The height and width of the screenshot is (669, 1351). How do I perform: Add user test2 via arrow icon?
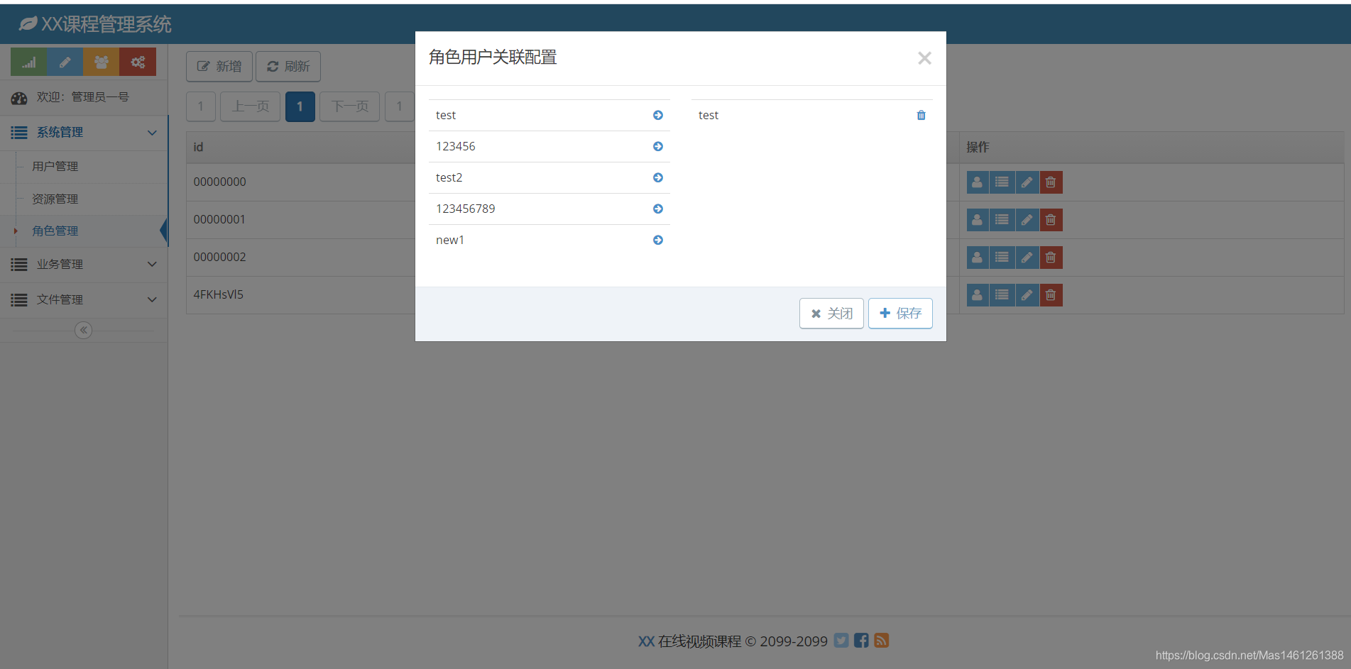[x=658, y=177]
